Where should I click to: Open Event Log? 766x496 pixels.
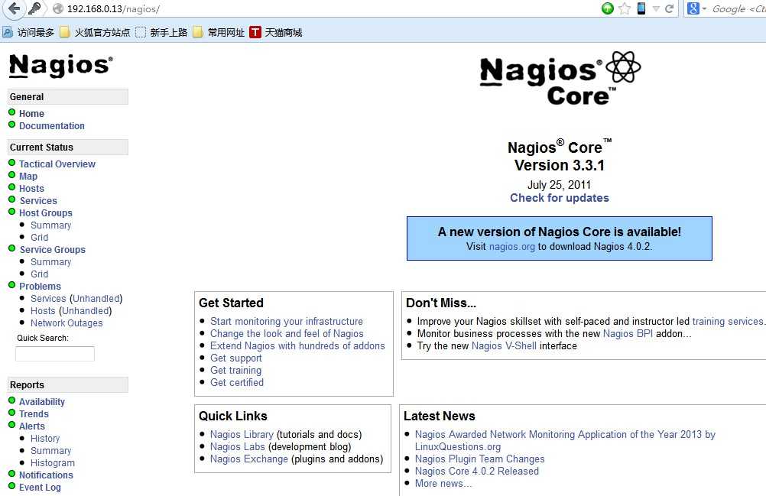click(40, 488)
